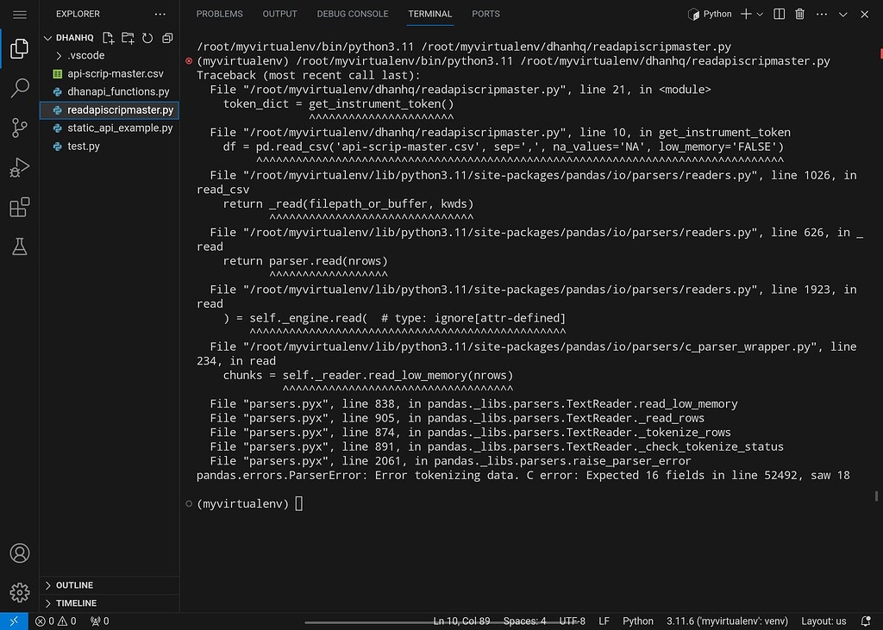Open Explorer views and more actions menu
Viewport: 883px width, 630px height.
click(x=160, y=14)
